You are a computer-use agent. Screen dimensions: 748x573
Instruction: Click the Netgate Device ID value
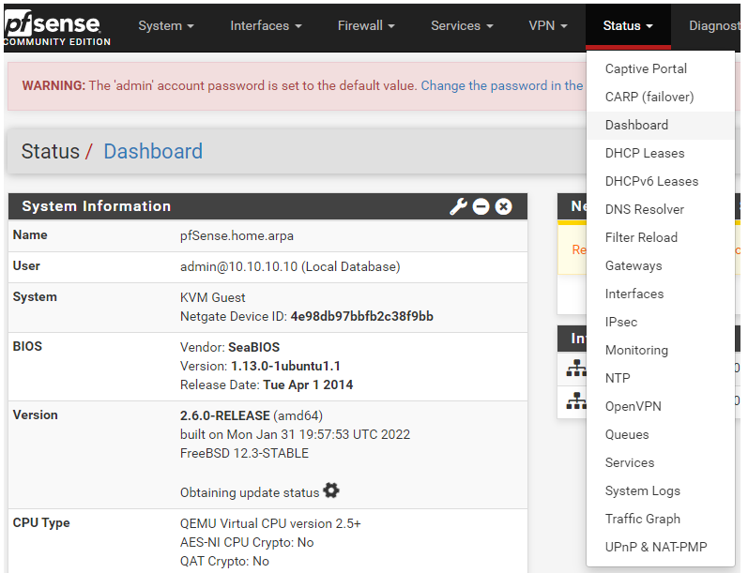click(362, 317)
